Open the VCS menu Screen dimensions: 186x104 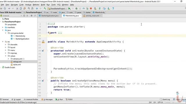pos(59,5)
